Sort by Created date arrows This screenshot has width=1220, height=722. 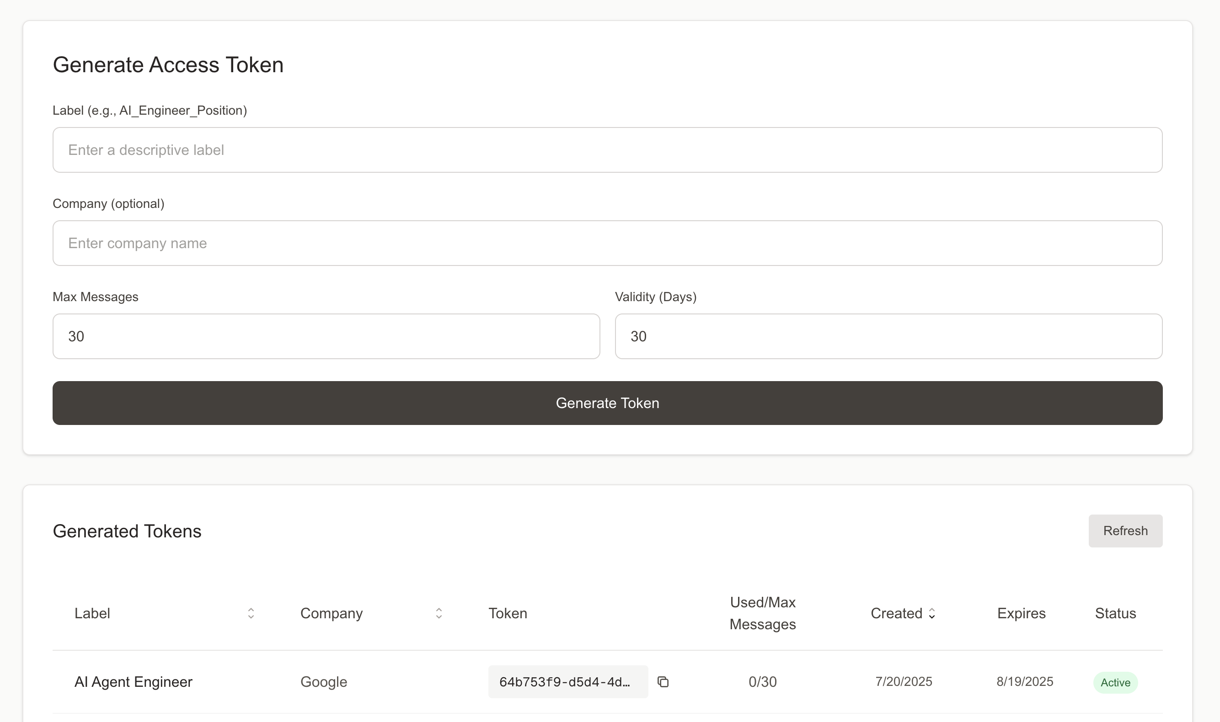(x=931, y=613)
